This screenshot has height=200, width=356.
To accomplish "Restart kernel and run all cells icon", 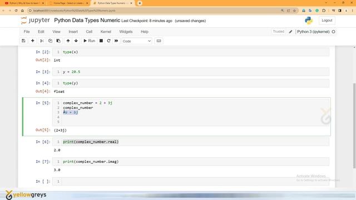I will point(116,41).
